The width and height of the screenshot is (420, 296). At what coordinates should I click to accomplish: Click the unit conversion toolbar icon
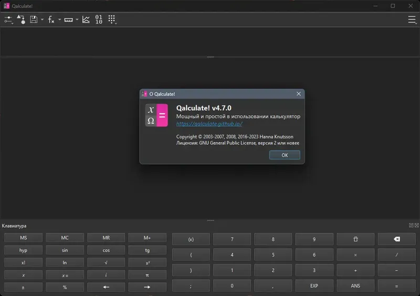click(21, 19)
